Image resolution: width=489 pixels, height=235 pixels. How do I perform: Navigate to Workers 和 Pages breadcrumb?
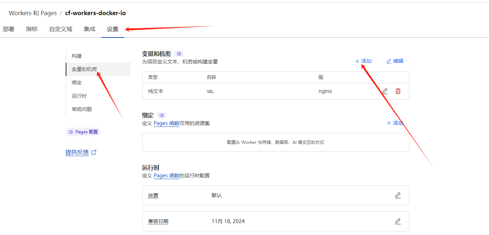[33, 13]
